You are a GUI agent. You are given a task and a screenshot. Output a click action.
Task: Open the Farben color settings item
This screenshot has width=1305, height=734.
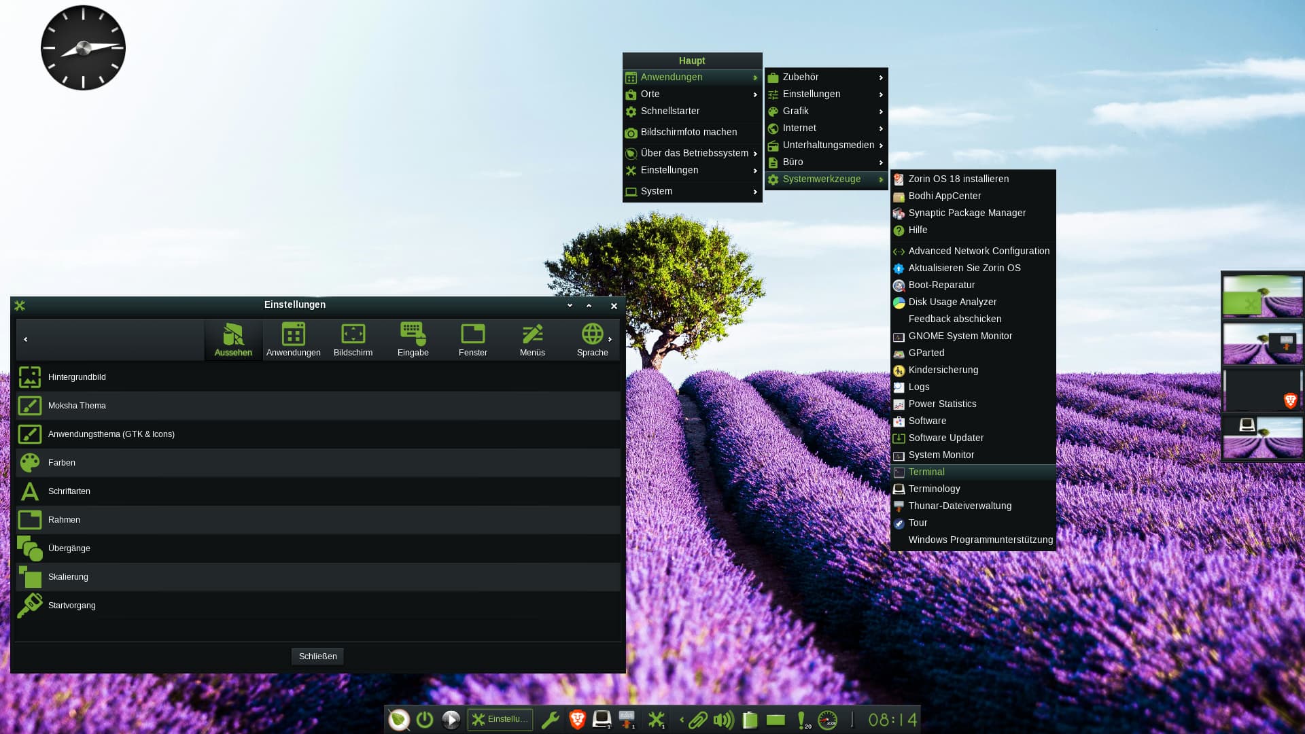[x=62, y=463]
